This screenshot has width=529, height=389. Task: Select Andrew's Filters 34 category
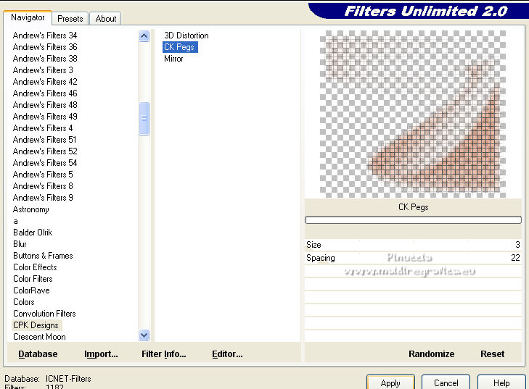click(45, 35)
